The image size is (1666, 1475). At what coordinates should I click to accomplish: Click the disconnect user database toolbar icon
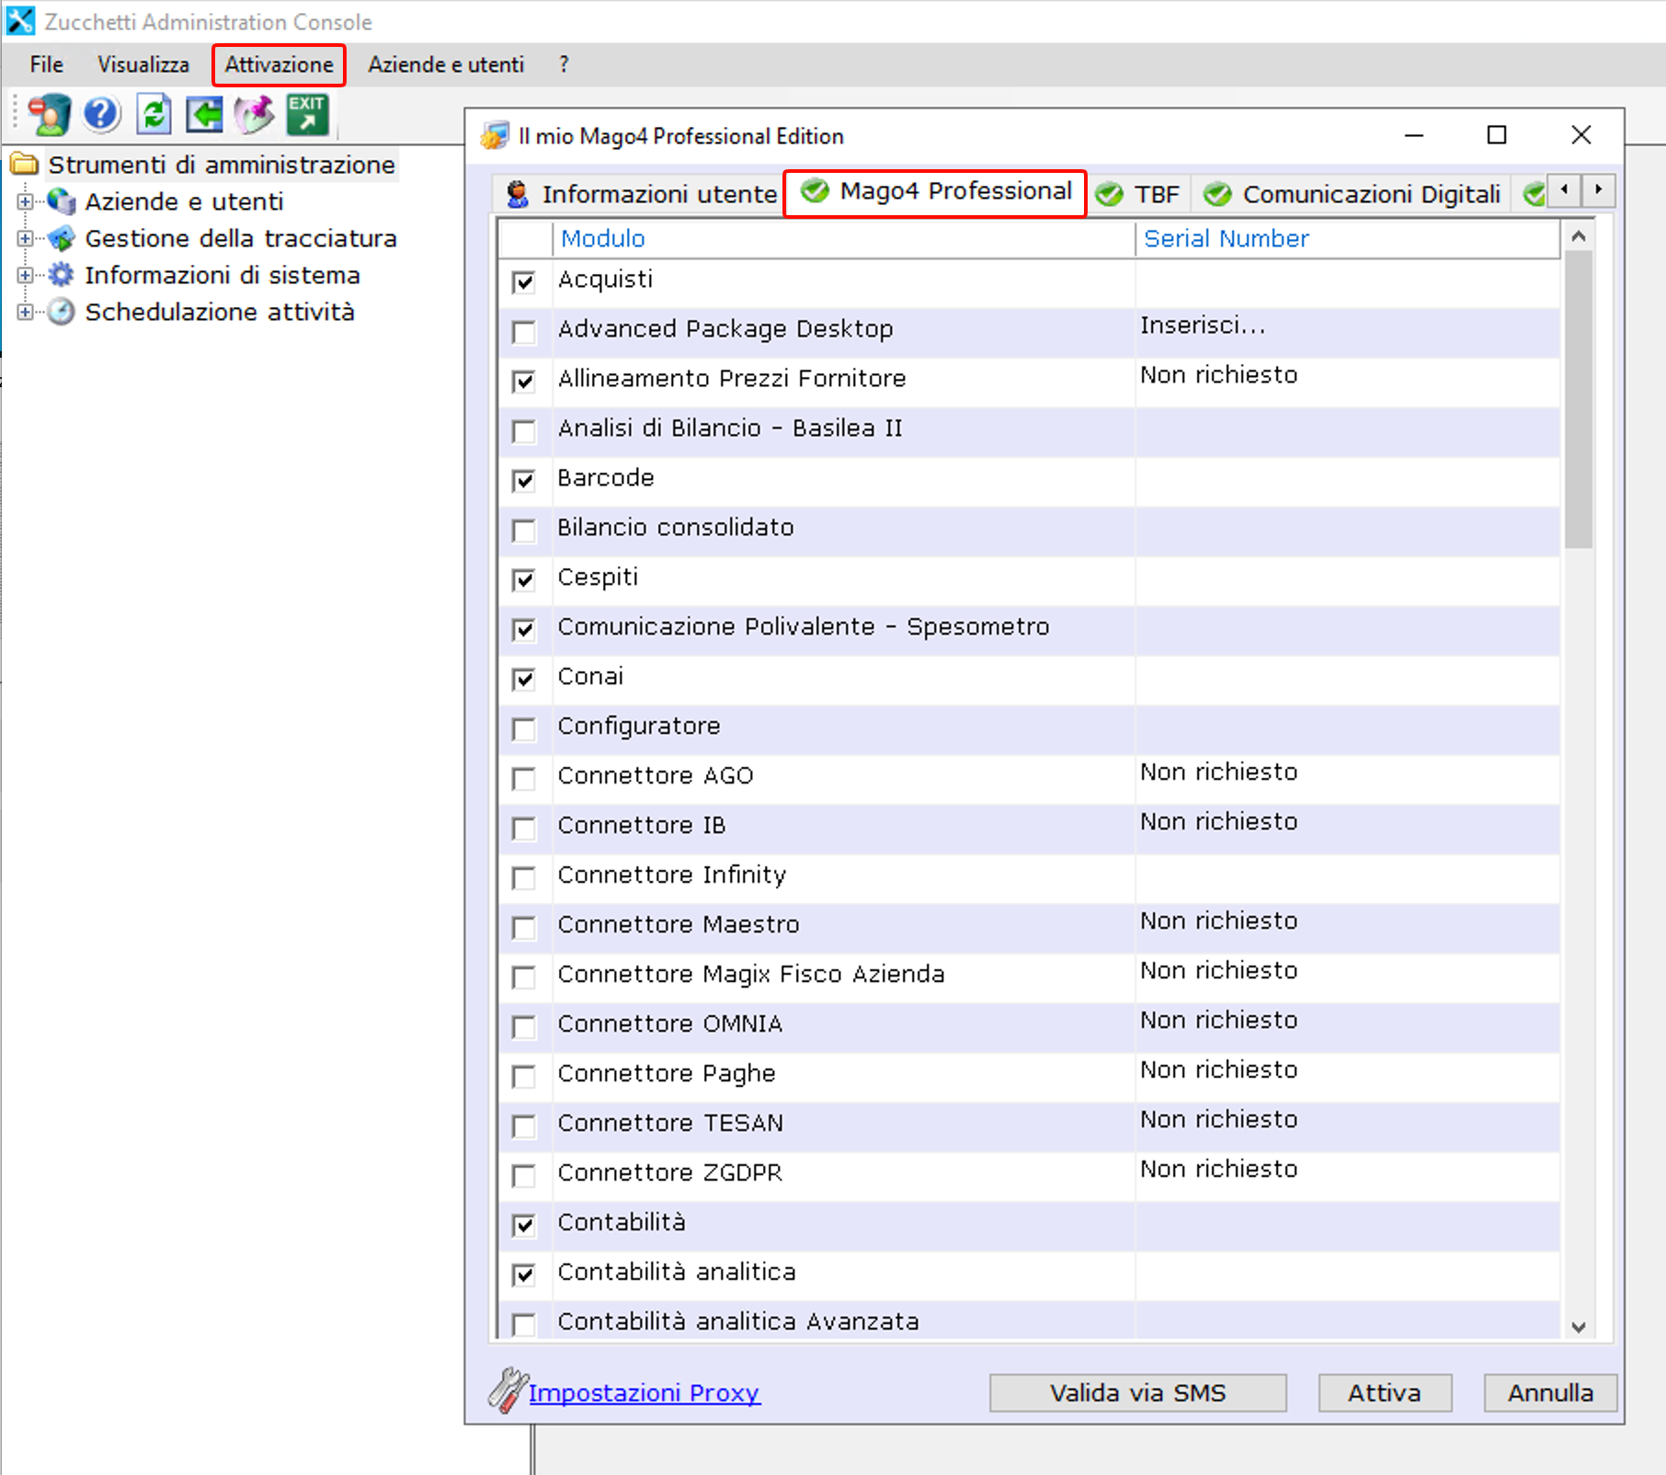(x=49, y=114)
